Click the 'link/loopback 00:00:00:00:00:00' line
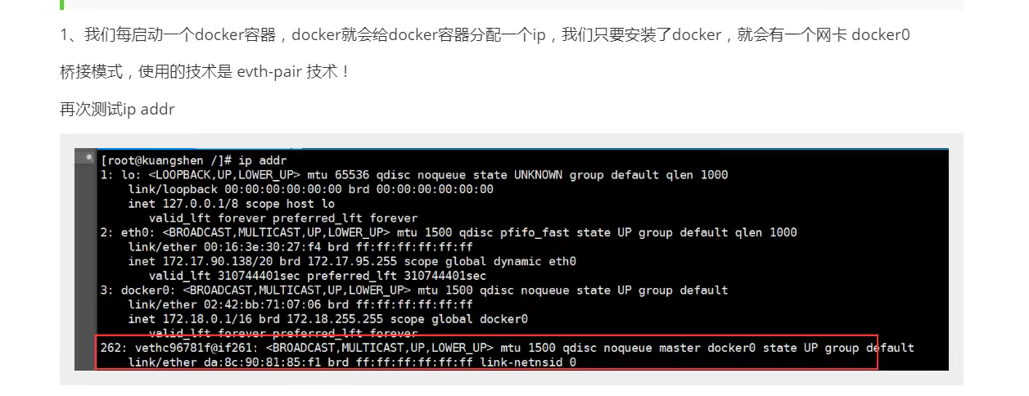 (x=311, y=189)
